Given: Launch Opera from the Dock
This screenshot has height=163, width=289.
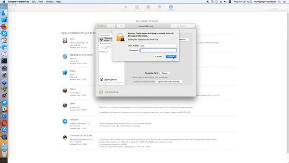Looking at the screenshot, I should (x=4, y=123).
